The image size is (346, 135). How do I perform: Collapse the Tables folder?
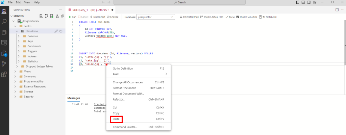(x=15, y=26)
